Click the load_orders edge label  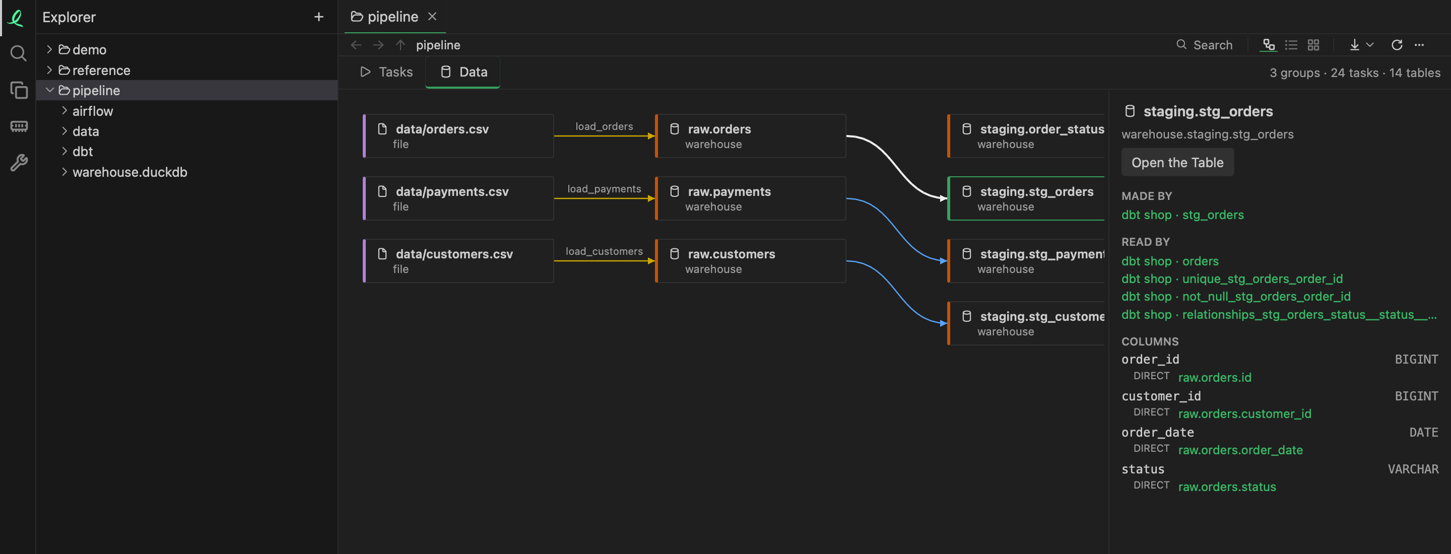coord(604,127)
